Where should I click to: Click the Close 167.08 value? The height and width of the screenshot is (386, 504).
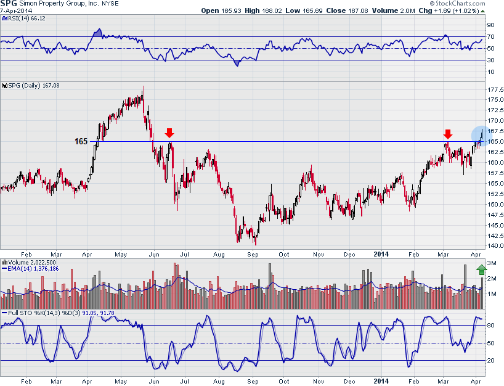(x=347, y=10)
